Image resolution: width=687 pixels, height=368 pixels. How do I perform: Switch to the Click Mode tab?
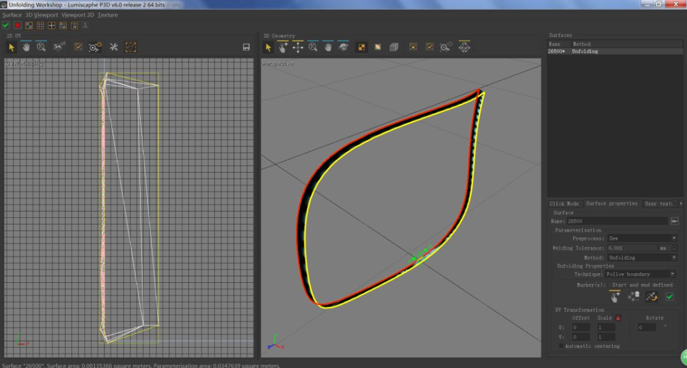(x=564, y=203)
